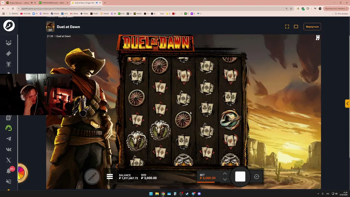The width and height of the screenshot is (350, 197).
Task: Open the FACEIT bookmark
Action: click(x=94, y=13)
